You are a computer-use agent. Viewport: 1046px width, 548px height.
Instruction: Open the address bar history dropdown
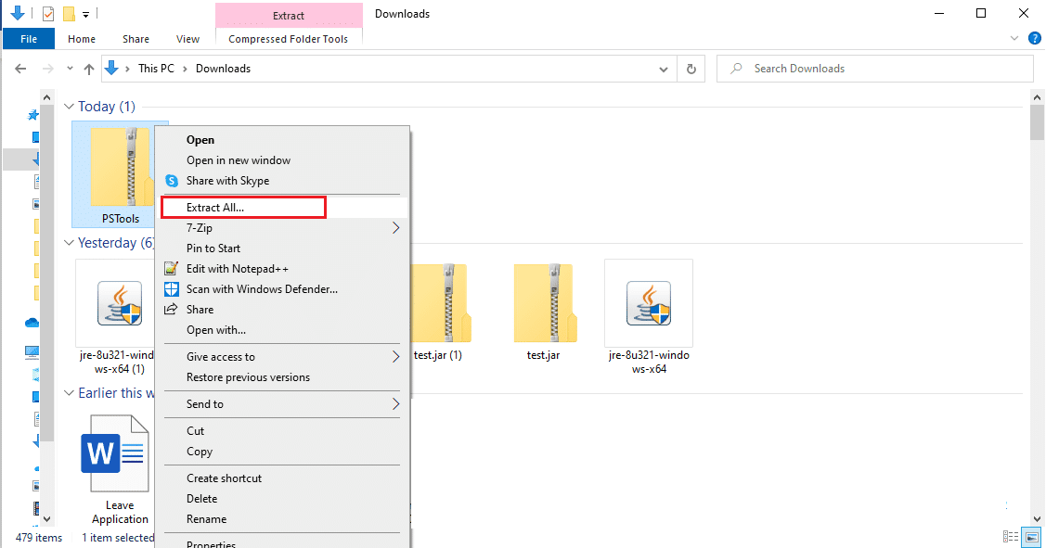[663, 68]
